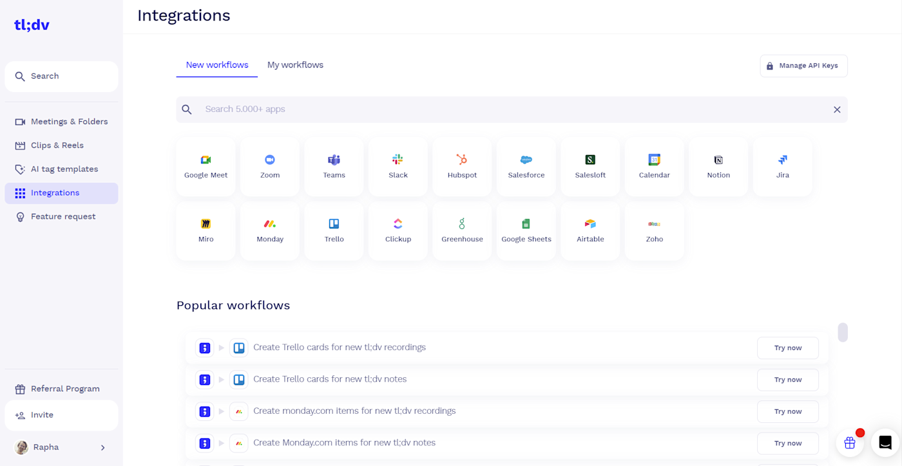Open the Google Meet integration tile
Image resolution: width=902 pixels, height=466 pixels.
[x=206, y=167]
